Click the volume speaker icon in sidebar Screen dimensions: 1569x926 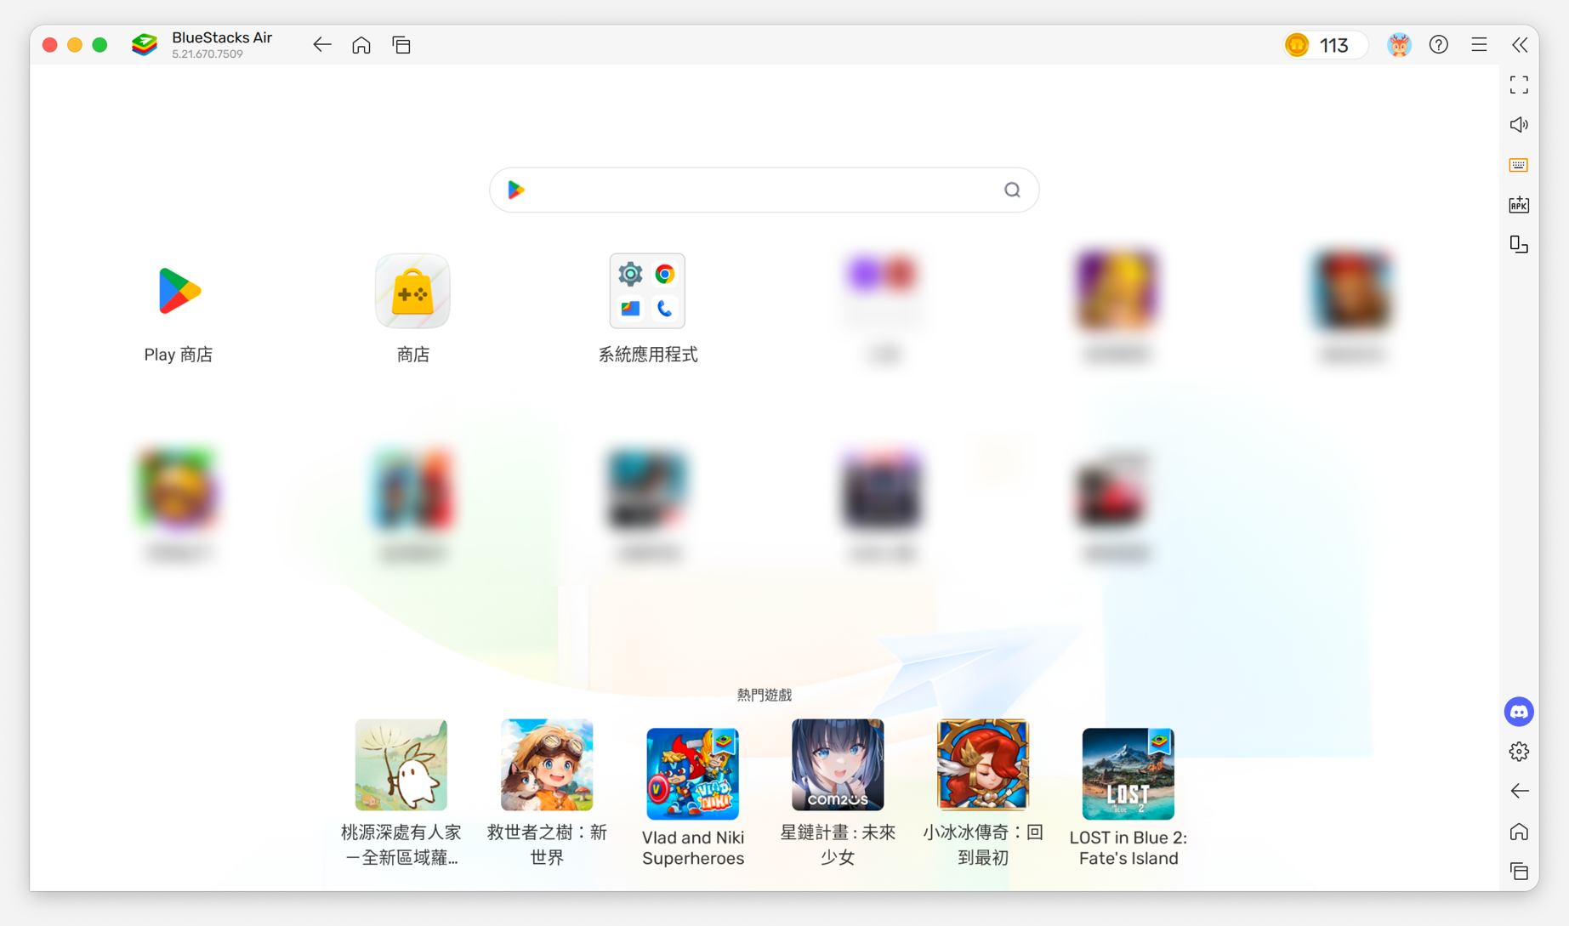coord(1519,125)
